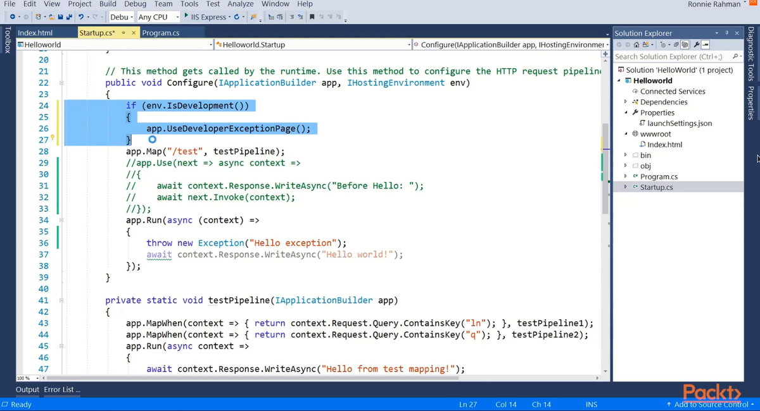760x411 pixels.
Task: Open the Output panel tab
Action: (x=27, y=390)
